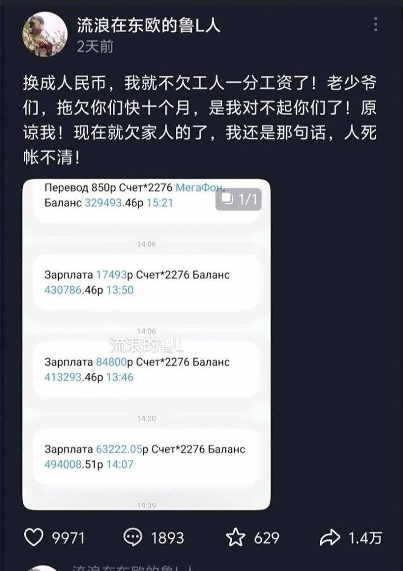Tap the Зарплата 17493р message bubble
403x571 pixels.
tap(146, 282)
